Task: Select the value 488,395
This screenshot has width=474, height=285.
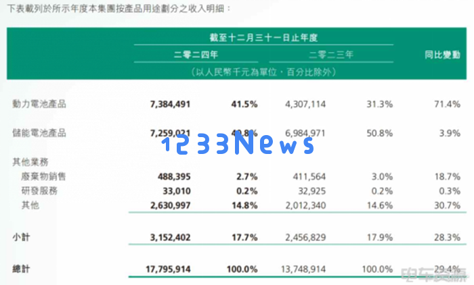Action: pyautogui.click(x=174, y=177)
